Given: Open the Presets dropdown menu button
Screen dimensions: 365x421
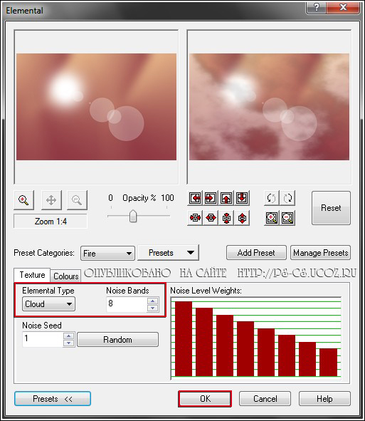Looking at the screenshot, I should 168,253.
